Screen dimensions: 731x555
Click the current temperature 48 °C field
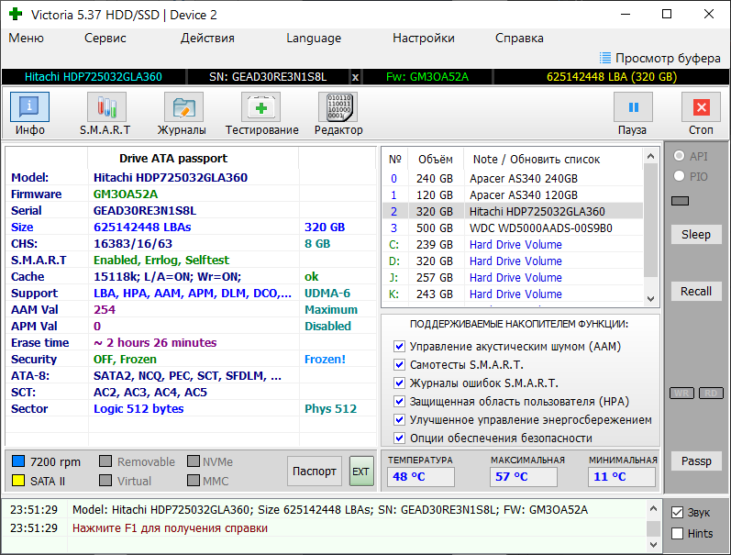tap(420, 477)
